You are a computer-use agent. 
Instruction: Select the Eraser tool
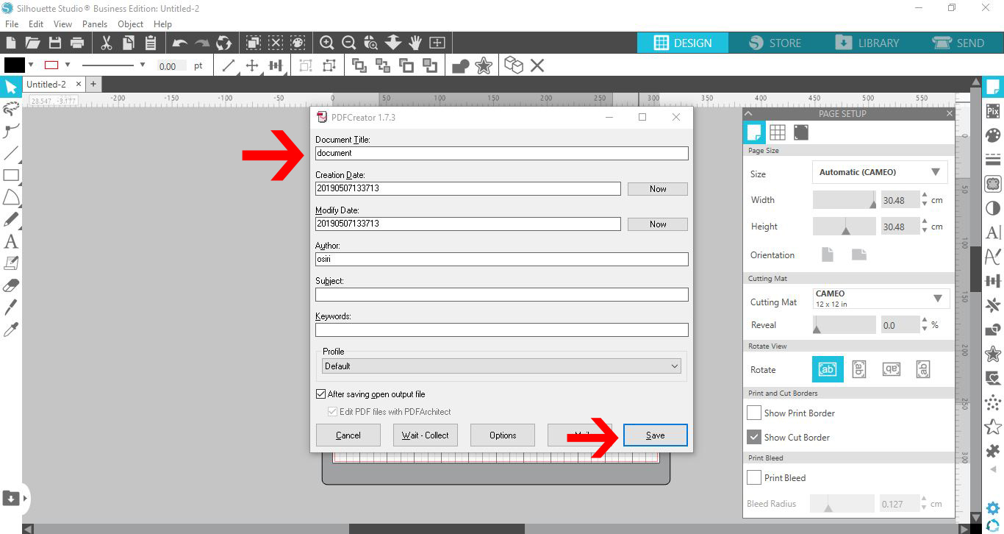[x=11, y=285]
